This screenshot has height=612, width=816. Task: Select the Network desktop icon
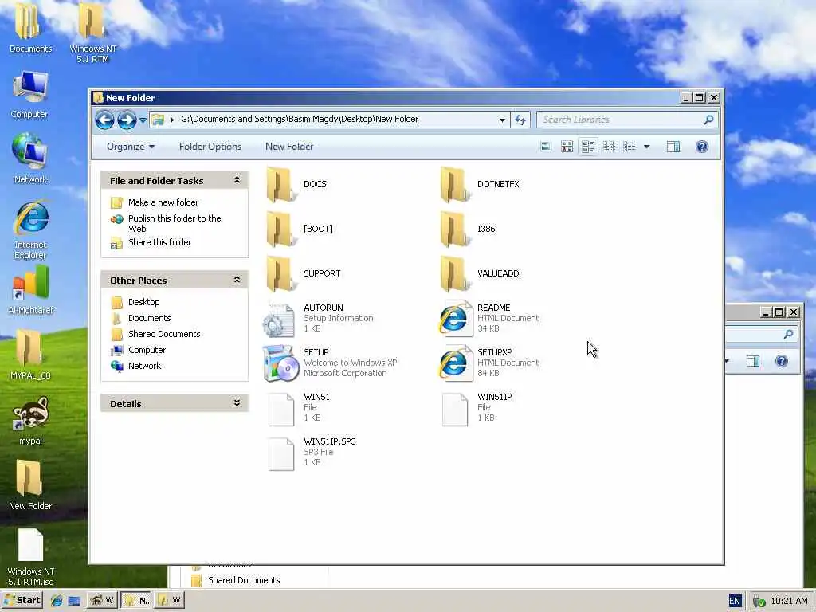(x=30, y=159)
